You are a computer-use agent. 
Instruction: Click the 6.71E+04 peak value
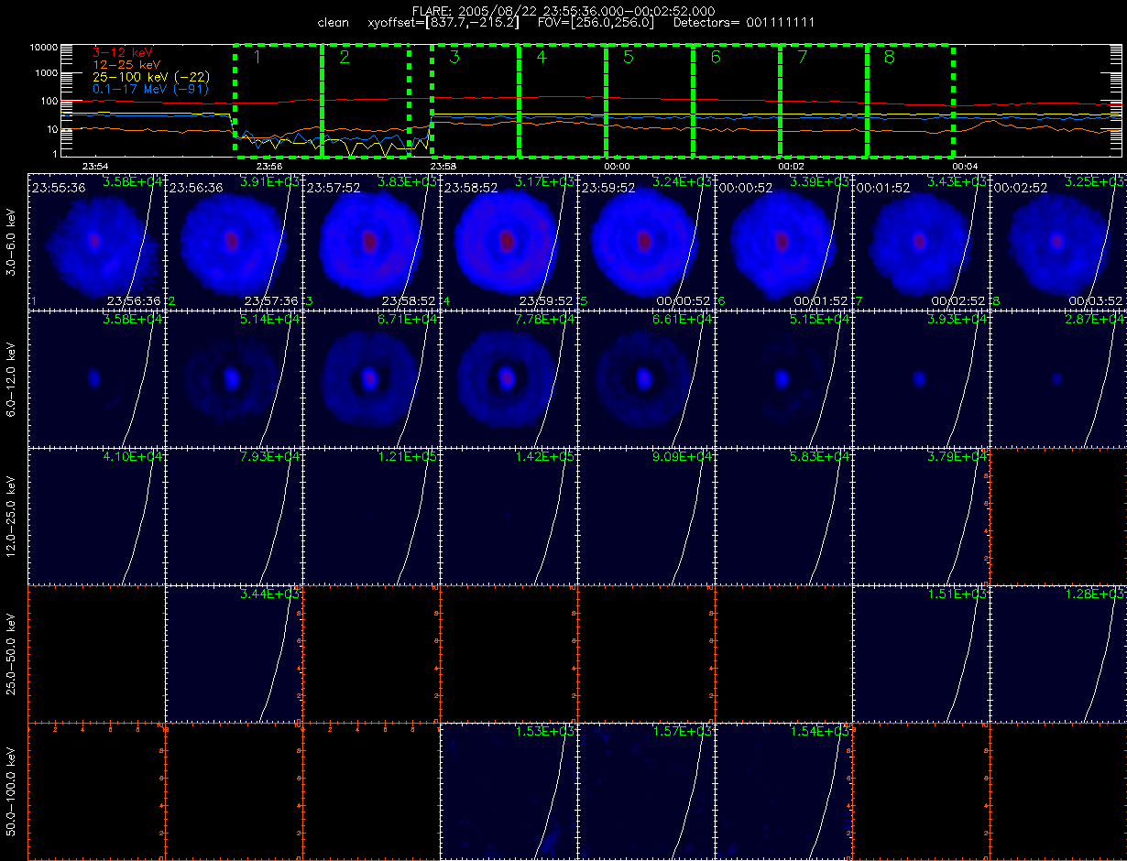coord(408,319)
